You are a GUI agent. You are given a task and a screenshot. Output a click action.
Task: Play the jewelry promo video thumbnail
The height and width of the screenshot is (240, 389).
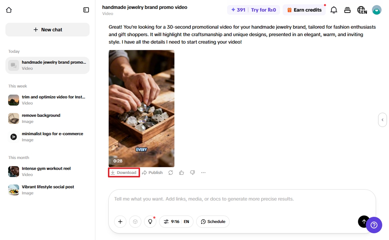142,108
